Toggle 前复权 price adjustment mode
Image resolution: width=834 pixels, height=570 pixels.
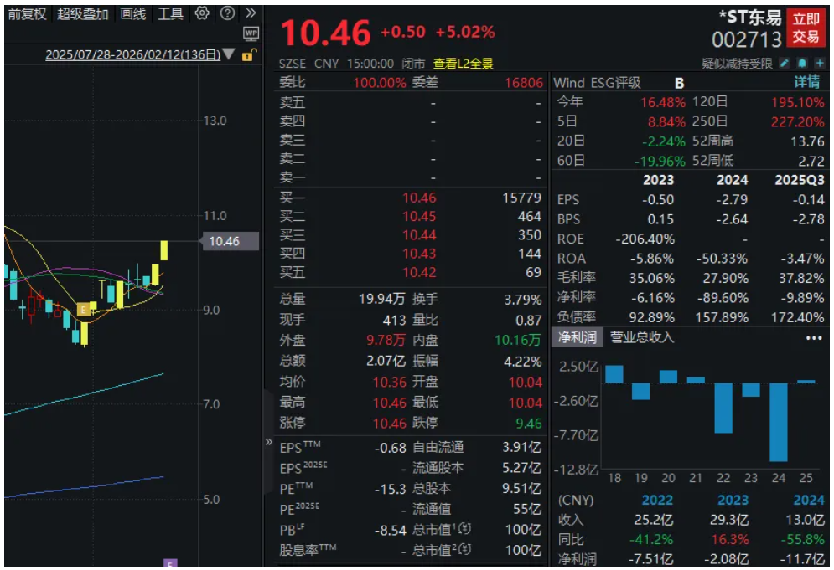tap(28, 13)
